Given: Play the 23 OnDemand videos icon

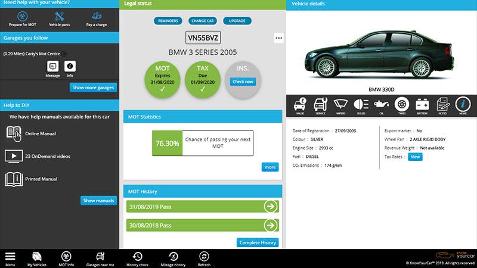Looking at the screenshot, I should click(13, 156).
